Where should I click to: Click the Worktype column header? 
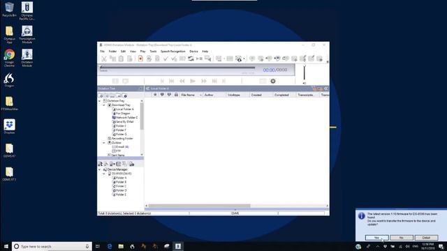coord(237,95)
